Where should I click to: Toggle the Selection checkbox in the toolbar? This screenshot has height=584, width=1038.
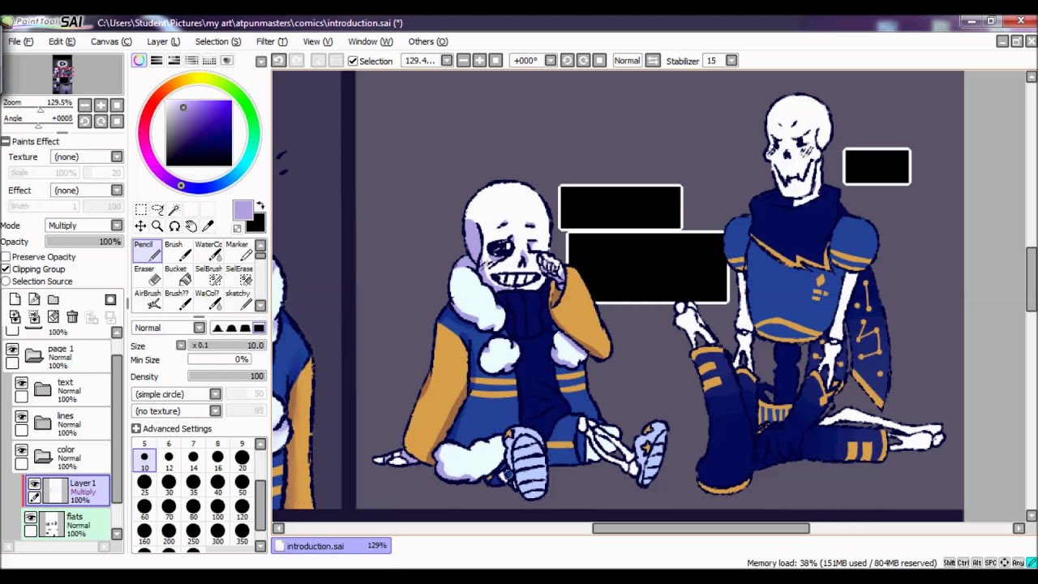[353, 61]
